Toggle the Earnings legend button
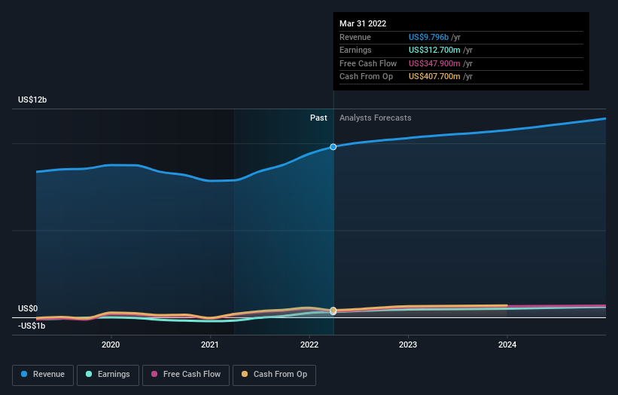The width and height of the screenshot is (618, 395). coord(108,375)
